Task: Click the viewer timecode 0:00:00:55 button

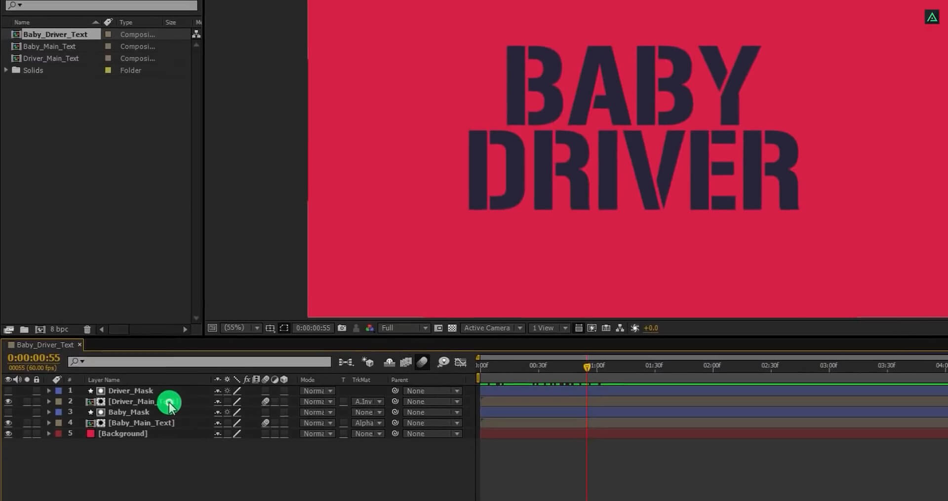Action: click(x=313, y=328)
